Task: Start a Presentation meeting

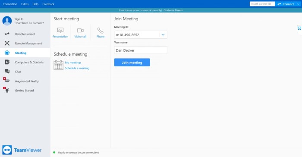Action: point(60,33)
